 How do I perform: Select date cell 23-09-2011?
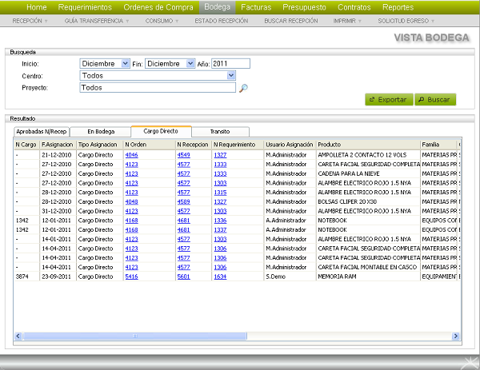[x=56, y=277]
